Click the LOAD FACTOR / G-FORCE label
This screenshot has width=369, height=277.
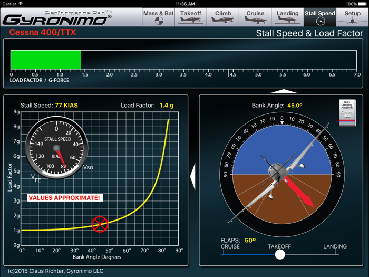(40, 80)
